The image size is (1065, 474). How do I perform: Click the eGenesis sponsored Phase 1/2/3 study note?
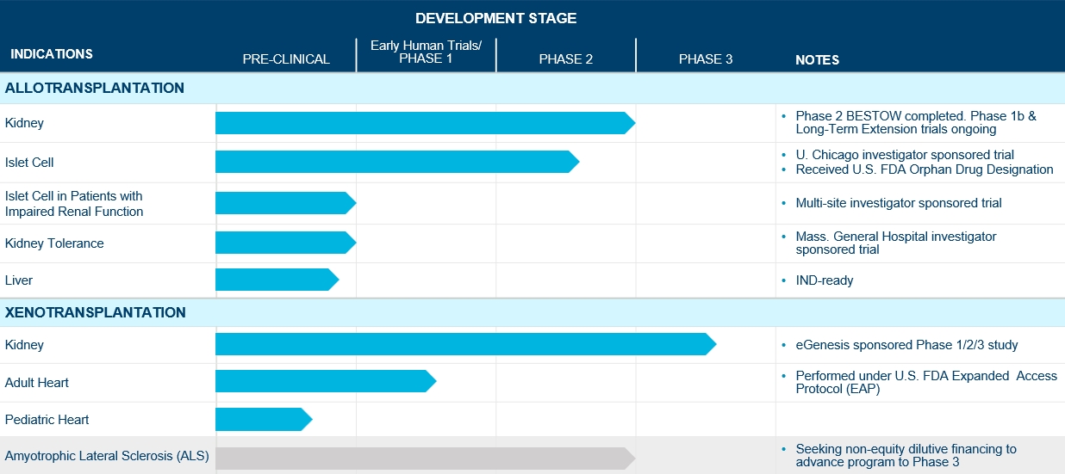coord(906,345)
